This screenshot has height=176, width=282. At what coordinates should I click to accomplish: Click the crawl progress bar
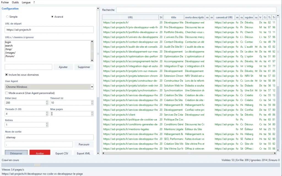pos(140,165)
